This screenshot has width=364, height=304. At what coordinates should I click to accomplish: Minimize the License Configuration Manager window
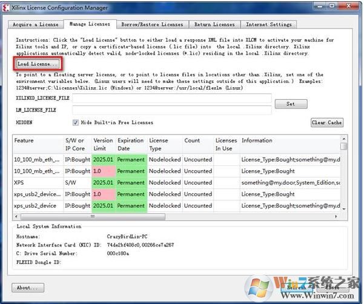pyautogui.click(x=319, y=6)
